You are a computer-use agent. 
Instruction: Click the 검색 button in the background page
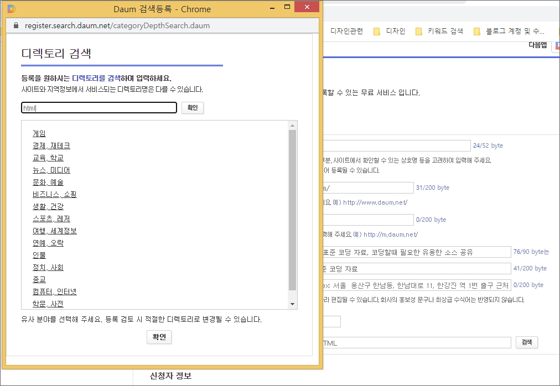click(x=526, y=342)
